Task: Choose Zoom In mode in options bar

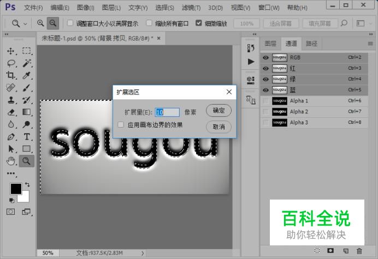Action: point(40,23)
